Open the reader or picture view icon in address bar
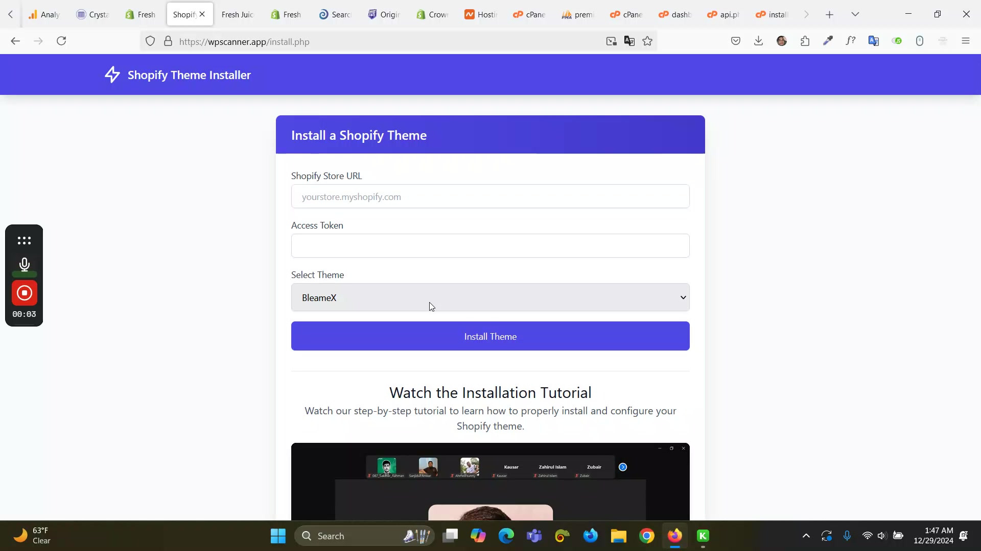 611,41
